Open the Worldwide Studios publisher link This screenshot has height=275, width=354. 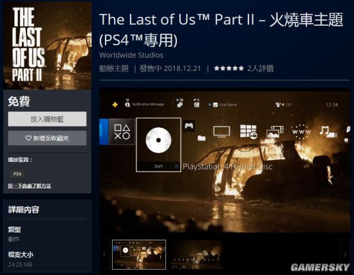click(x=131, y=55)
